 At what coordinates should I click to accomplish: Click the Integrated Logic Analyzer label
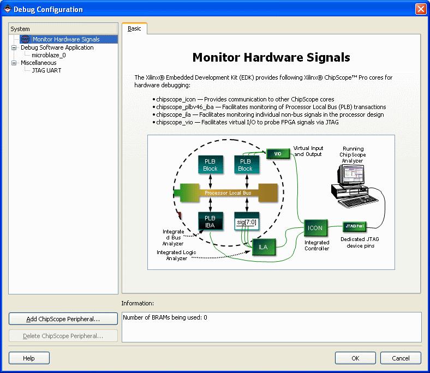tap(176, 255)
